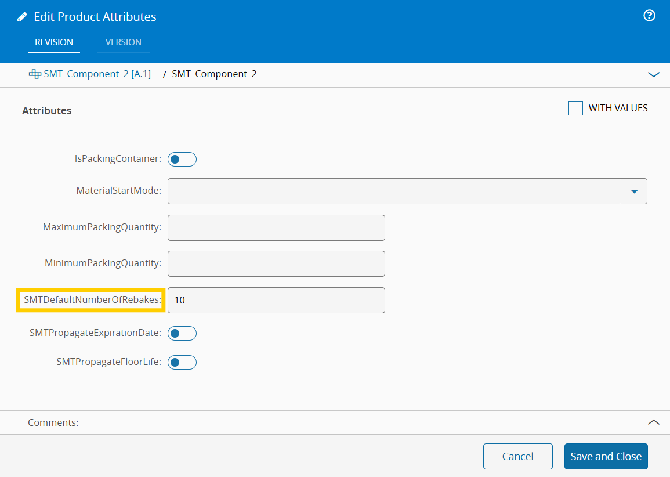Focus the MinimumPackingQuantity input field

pos(276,263)
